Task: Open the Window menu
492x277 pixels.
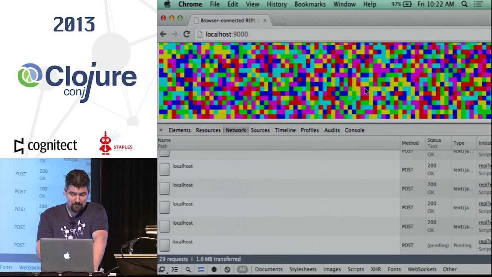Action: click(344, 4)
